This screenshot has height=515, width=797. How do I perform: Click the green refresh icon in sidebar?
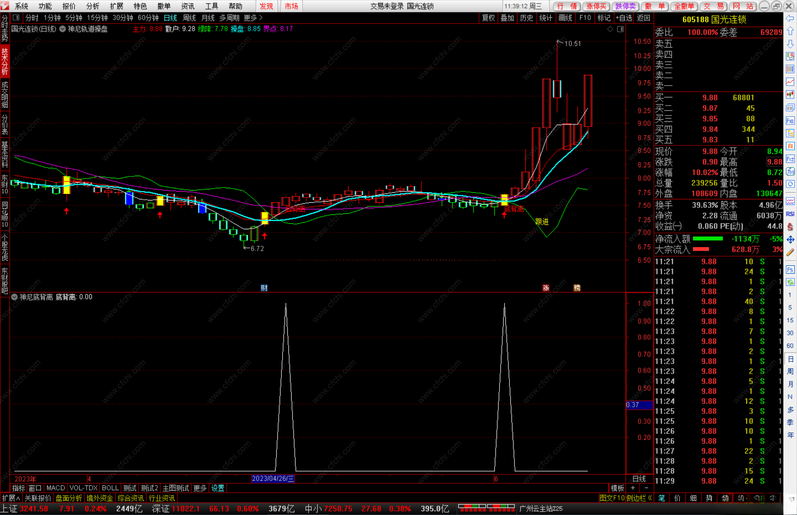click(x=790, y=282)
